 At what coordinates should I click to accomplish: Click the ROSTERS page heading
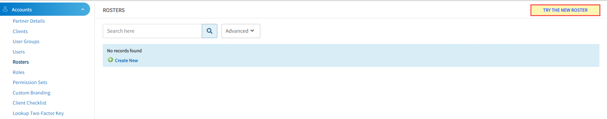[x=114, y=10]
